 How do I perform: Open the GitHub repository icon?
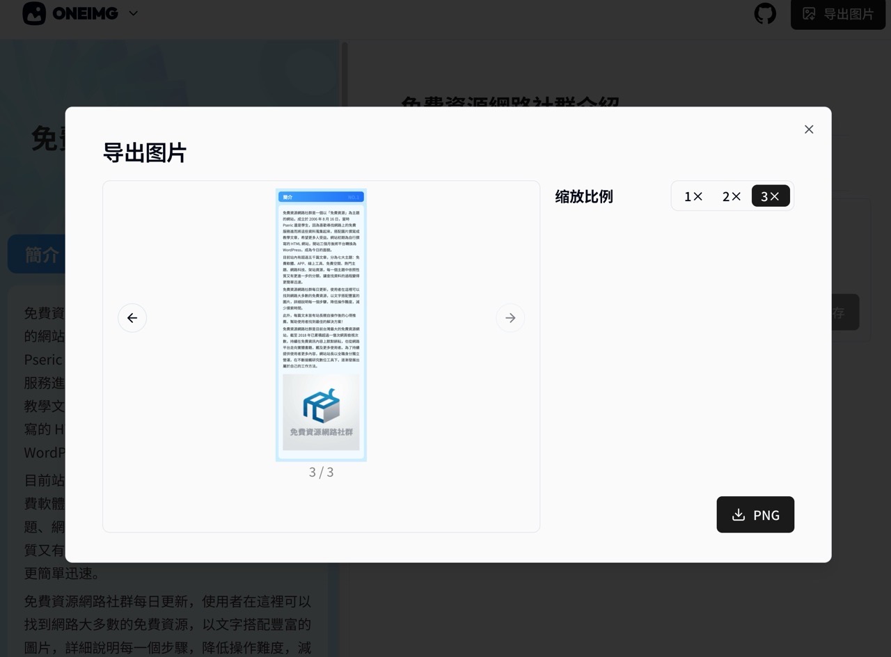click(765, 14)
